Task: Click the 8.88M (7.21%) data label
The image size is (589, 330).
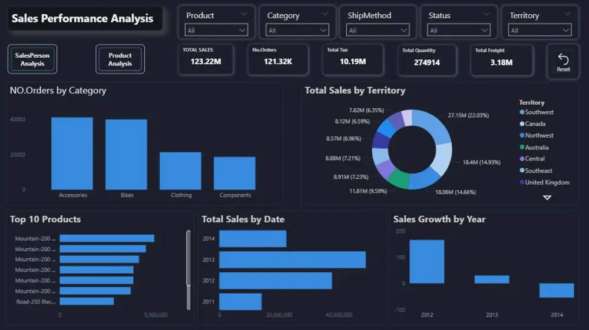Action: [343, 158]
